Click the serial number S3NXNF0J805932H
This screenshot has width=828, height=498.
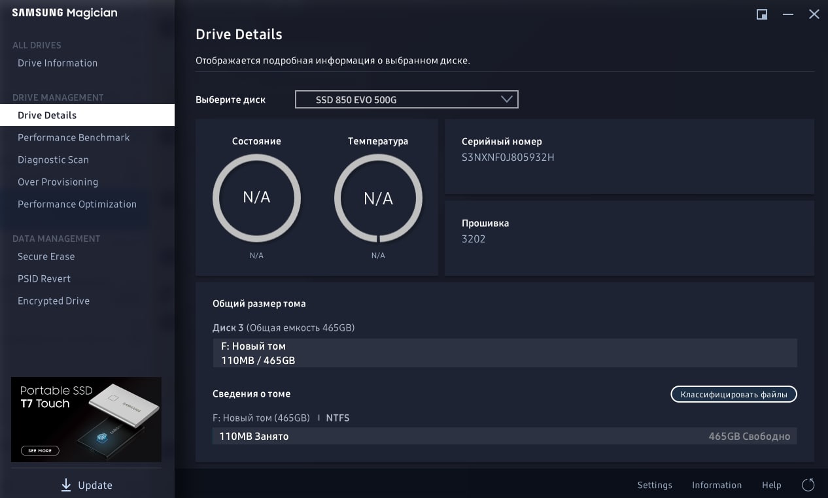[508, 157]
